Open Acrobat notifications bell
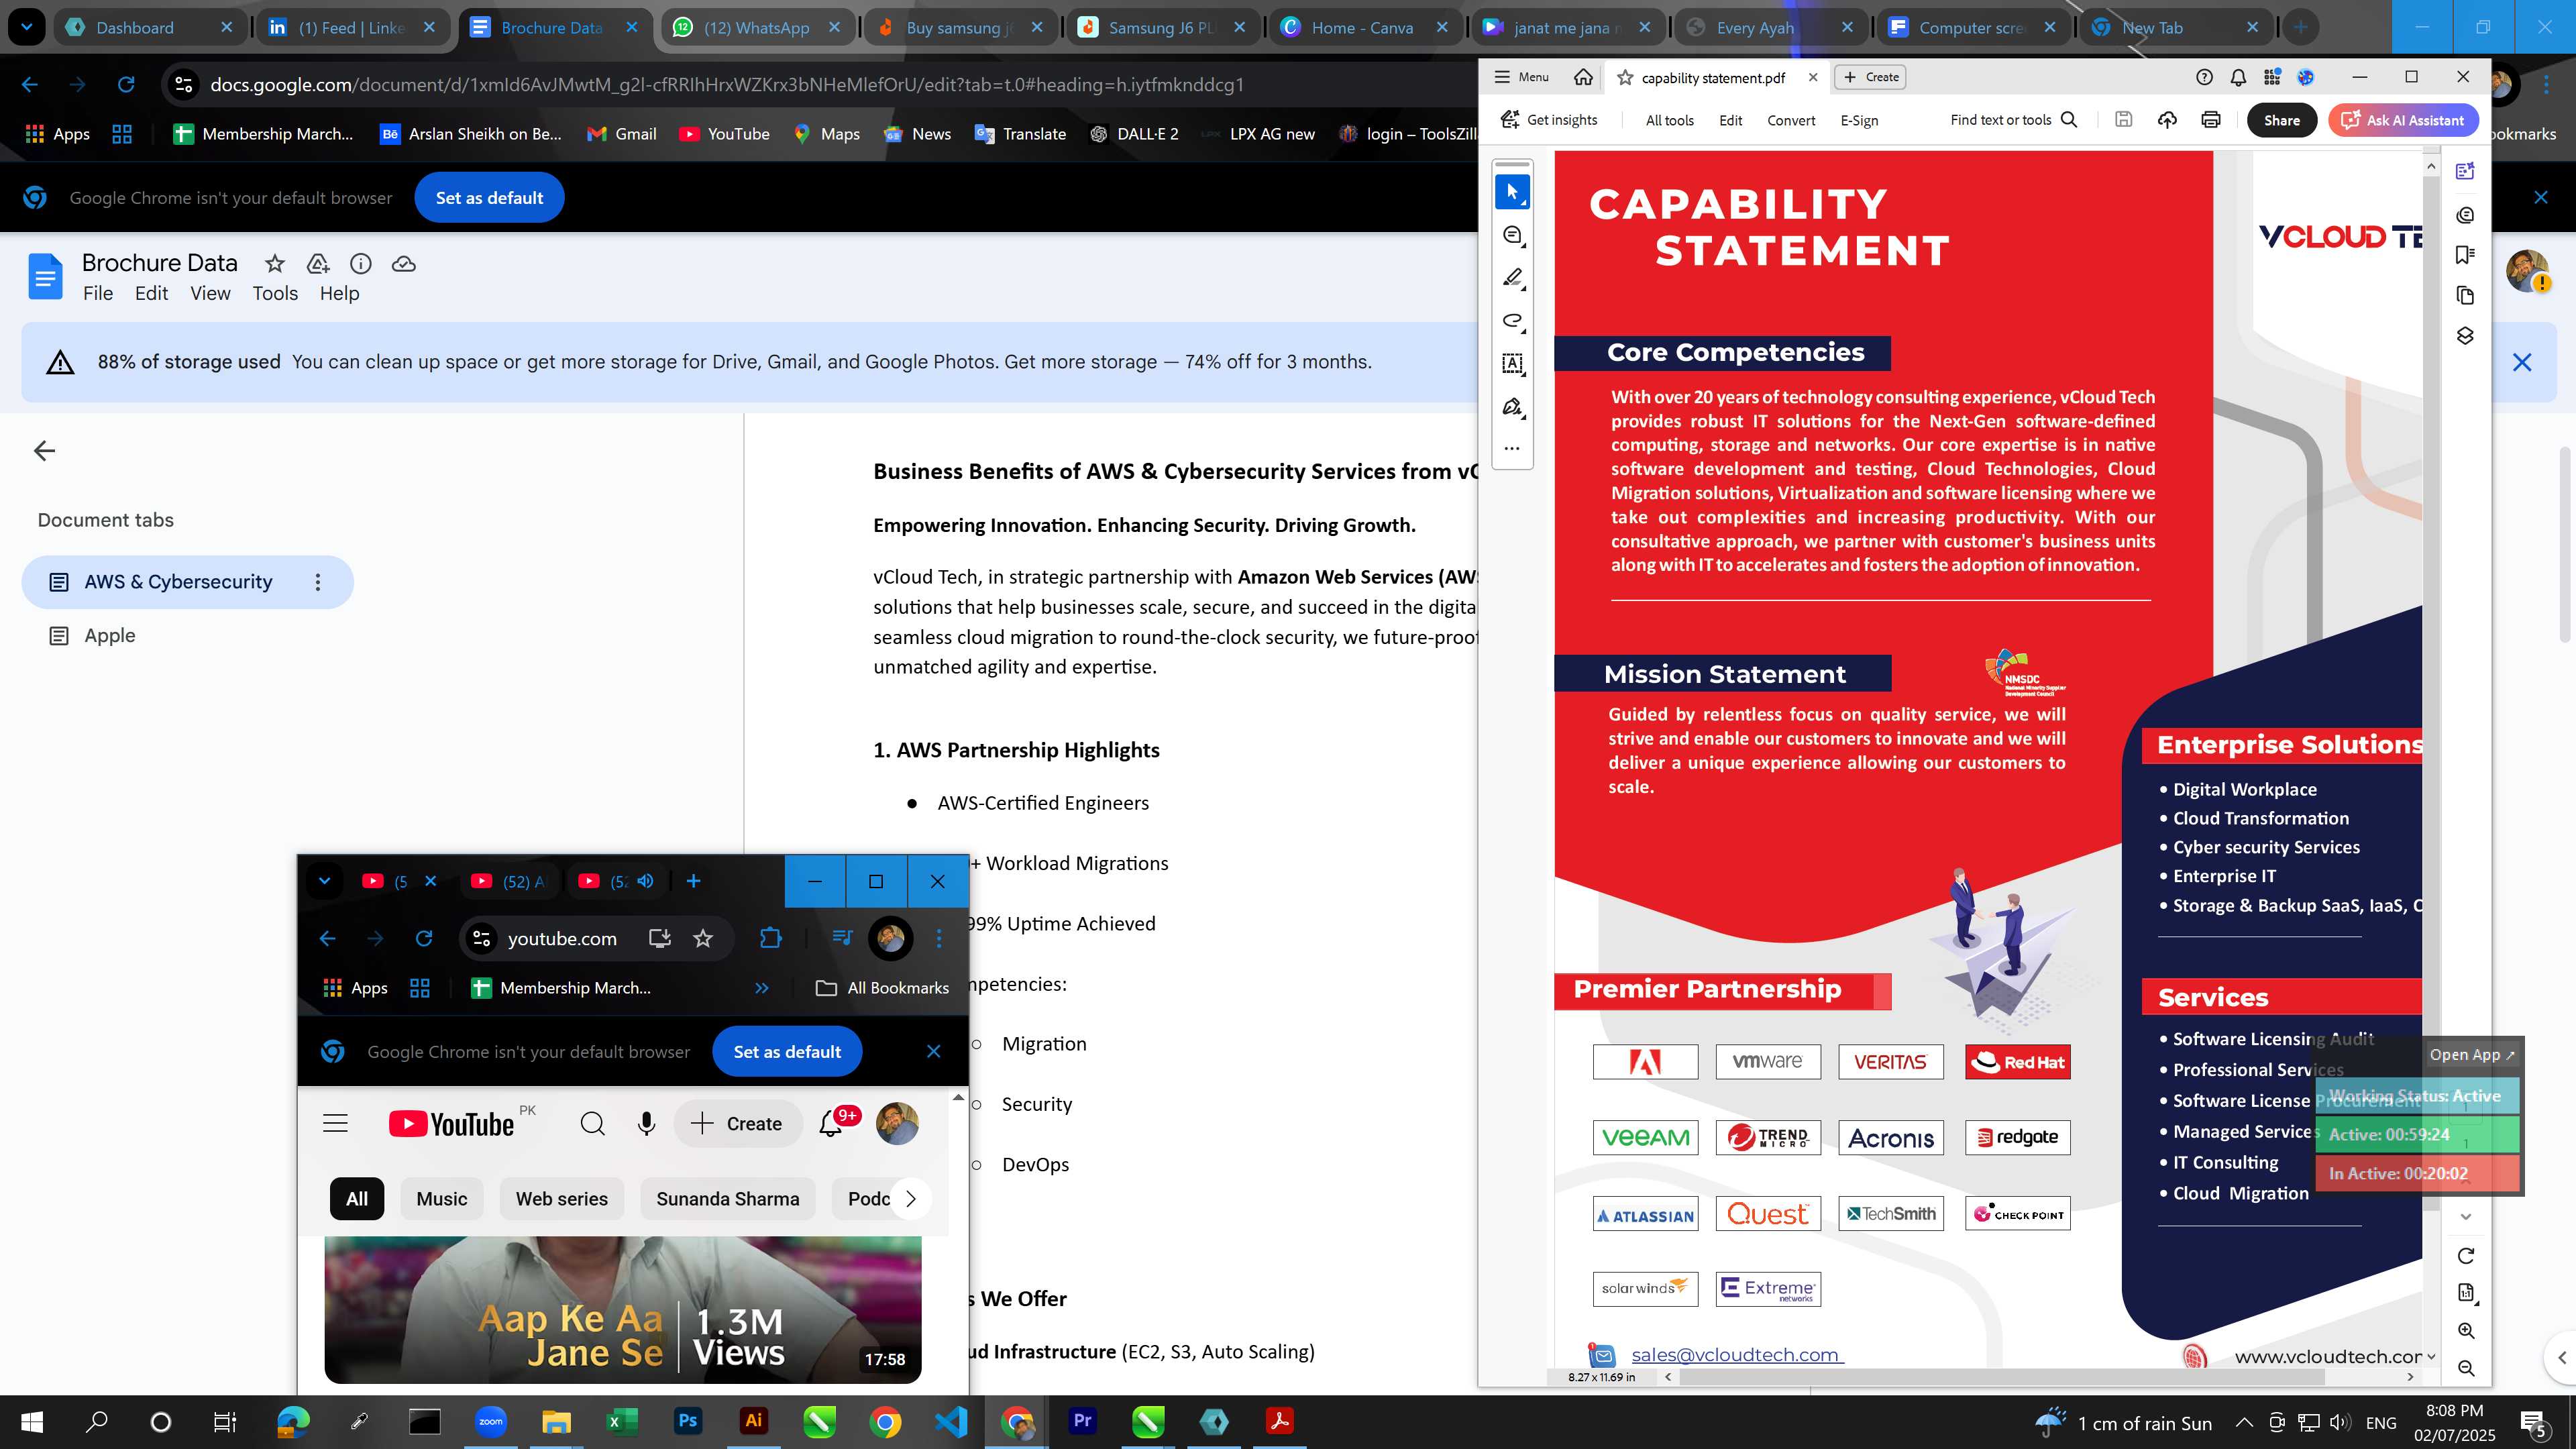This screenshot has height=1449, width=2576. (2238, 77)
